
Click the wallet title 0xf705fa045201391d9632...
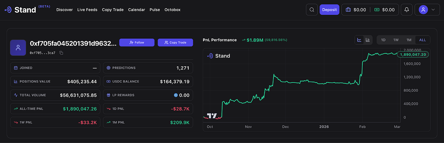(x=73, y=44)
